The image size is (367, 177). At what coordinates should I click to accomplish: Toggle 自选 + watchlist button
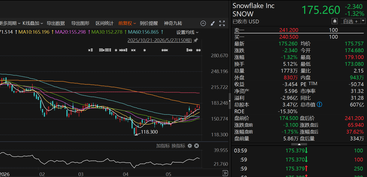350,21
